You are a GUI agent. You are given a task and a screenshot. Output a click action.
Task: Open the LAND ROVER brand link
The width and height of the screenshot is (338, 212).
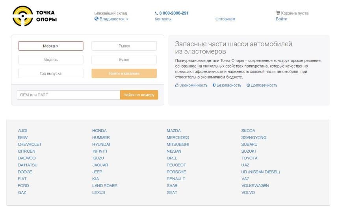pyautogui.click(x=105, y=186)
